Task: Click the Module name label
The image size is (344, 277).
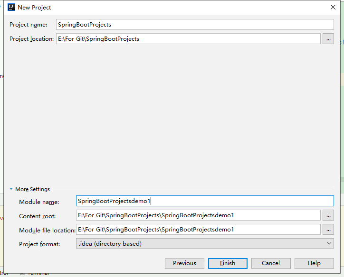Action: (39, 202)
